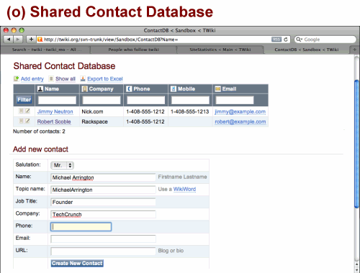Click Topic name field MichaelArrington
Viewport: 360px width, 273px height.
click(103, 190)
